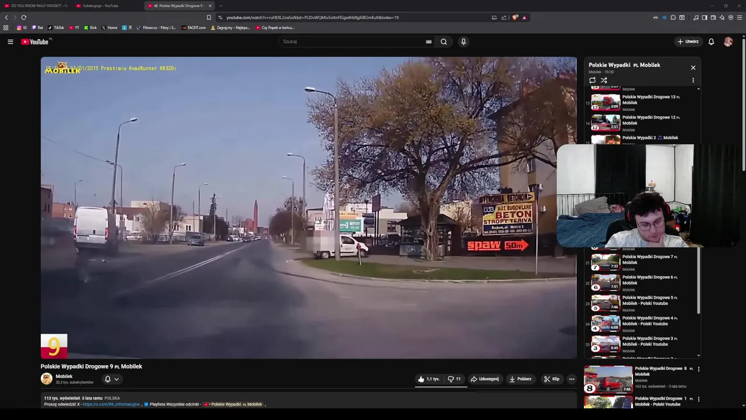Play Polskie Wypadki Drogowe 6 from playlist
The image size is (746, 420).
tap(641, 282)
